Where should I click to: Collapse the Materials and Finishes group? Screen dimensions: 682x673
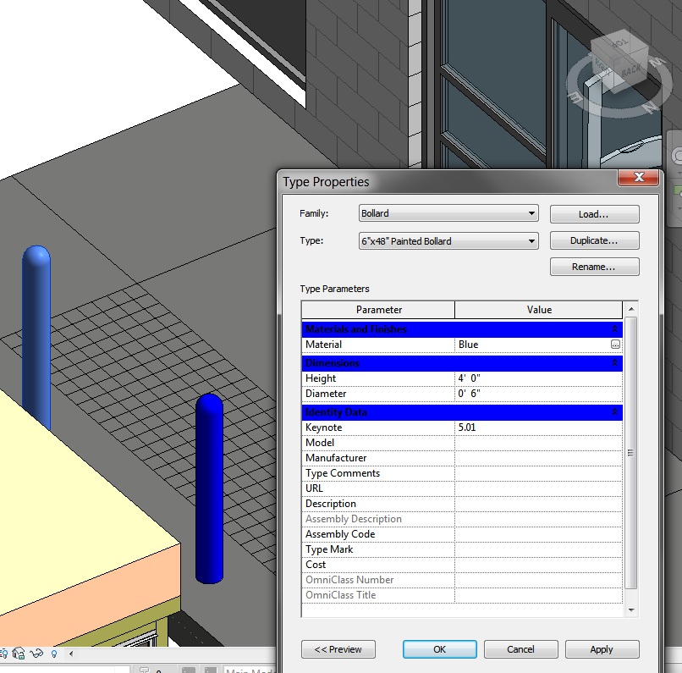[x=614, y=329]
